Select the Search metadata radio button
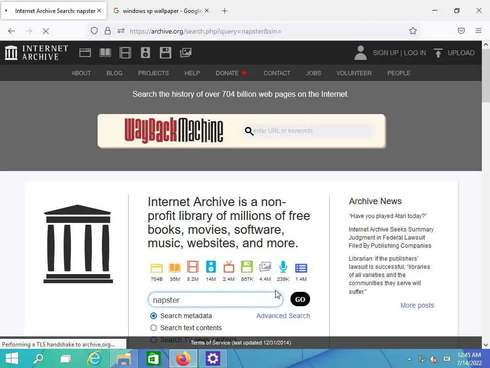The width and height of the screenshot is (490, 368). 154,316
